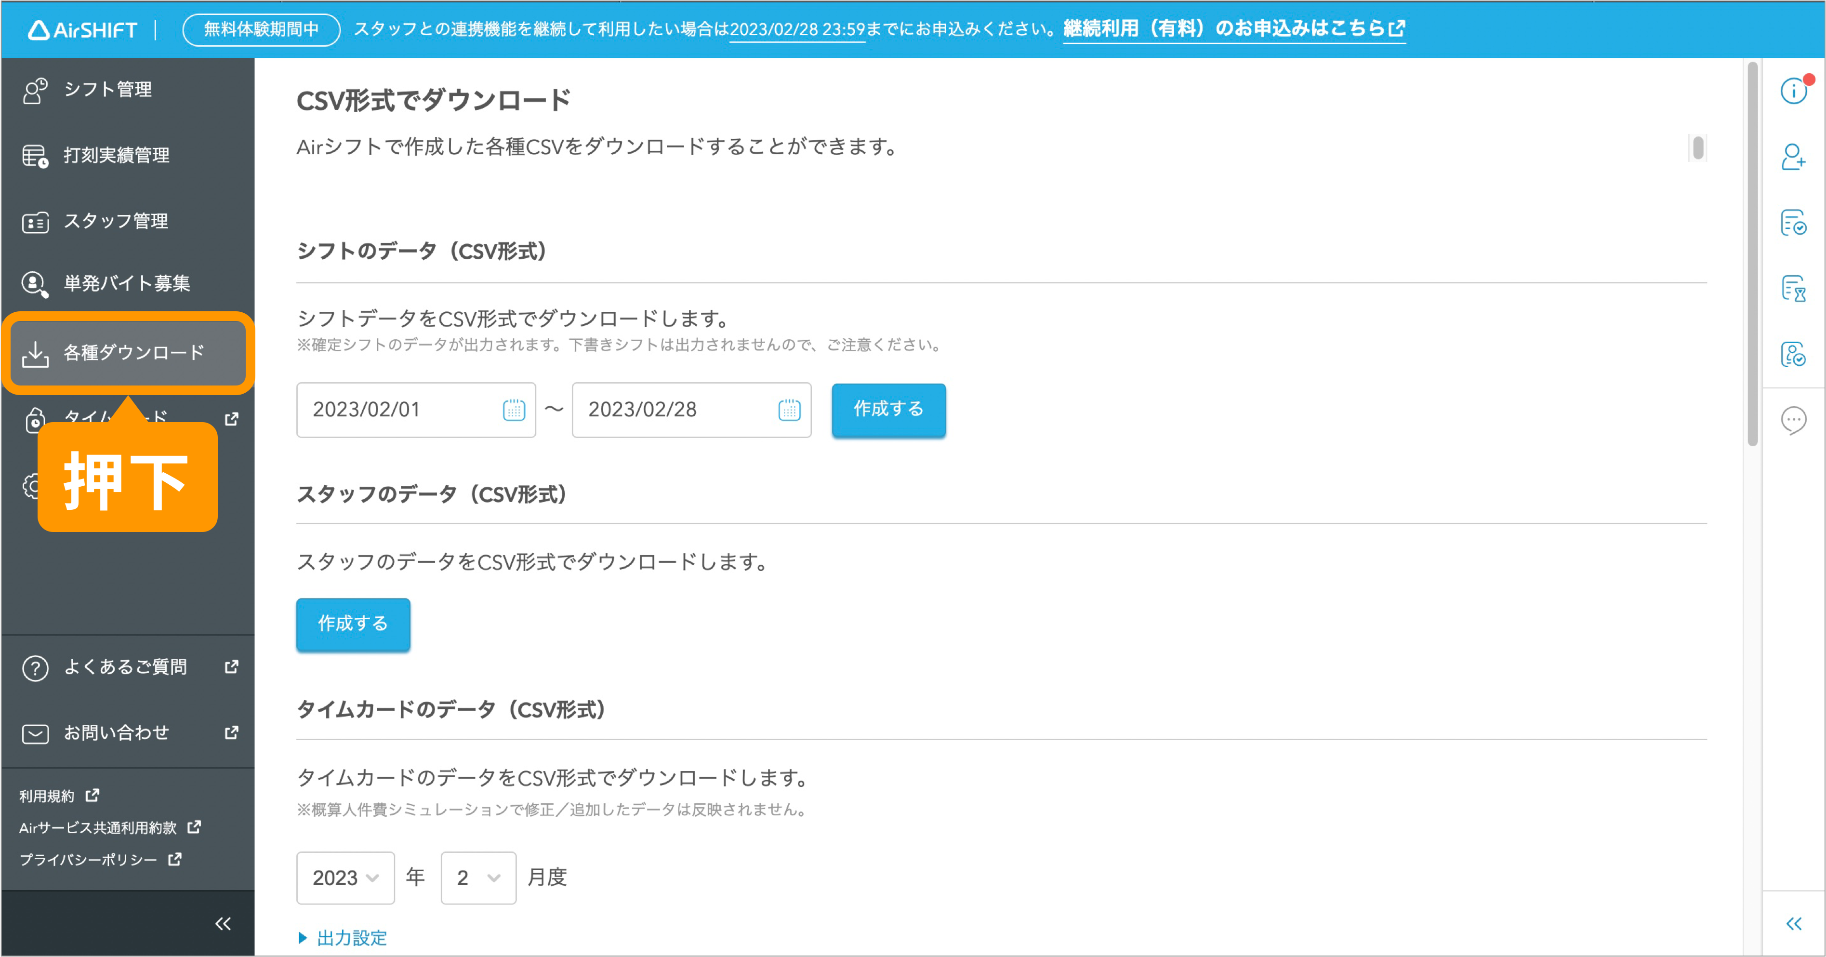This screenshot has height=957, width=1826.
Task: Open the year dropdown showing 2023
Action: click(345, 877)
